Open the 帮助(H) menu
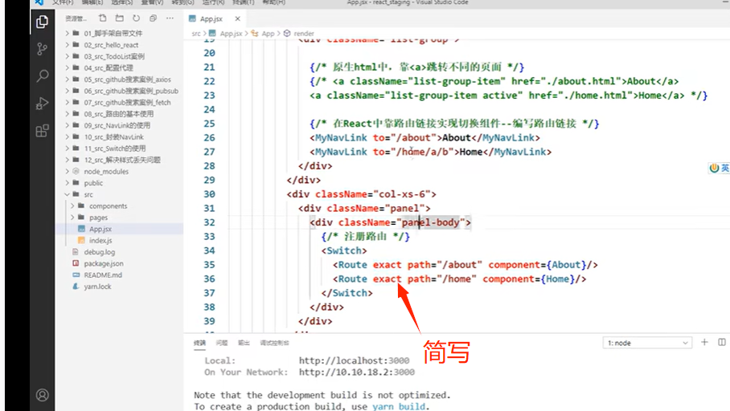Viewport: 730px width, 411px height. [273, 2]
